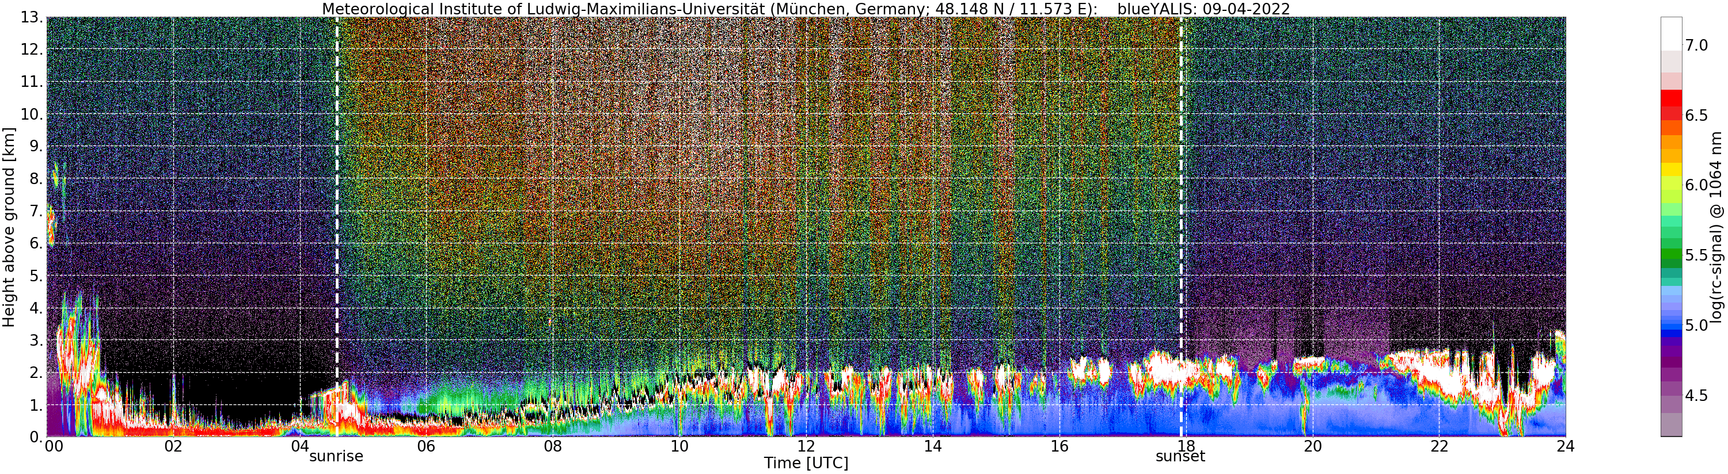Click the 'Time [UTC]' axis label
The height and width of the screenshot is (474, 1728).
[806, 463]
